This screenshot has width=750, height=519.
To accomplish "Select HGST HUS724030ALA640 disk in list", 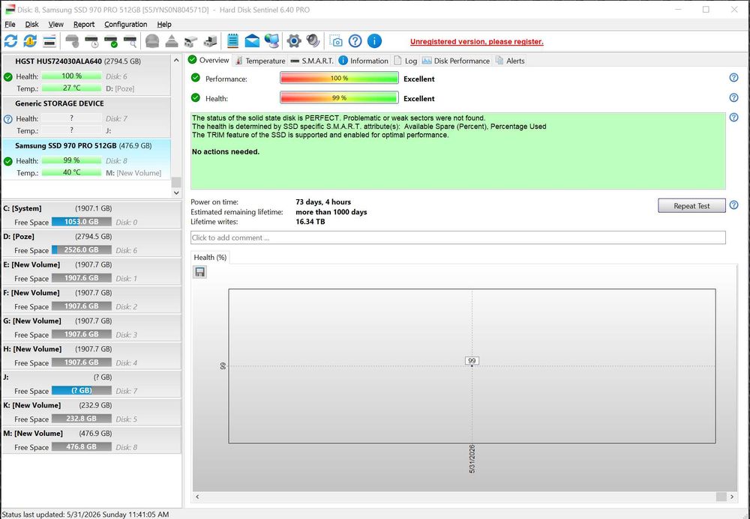I will click(86, 75).
